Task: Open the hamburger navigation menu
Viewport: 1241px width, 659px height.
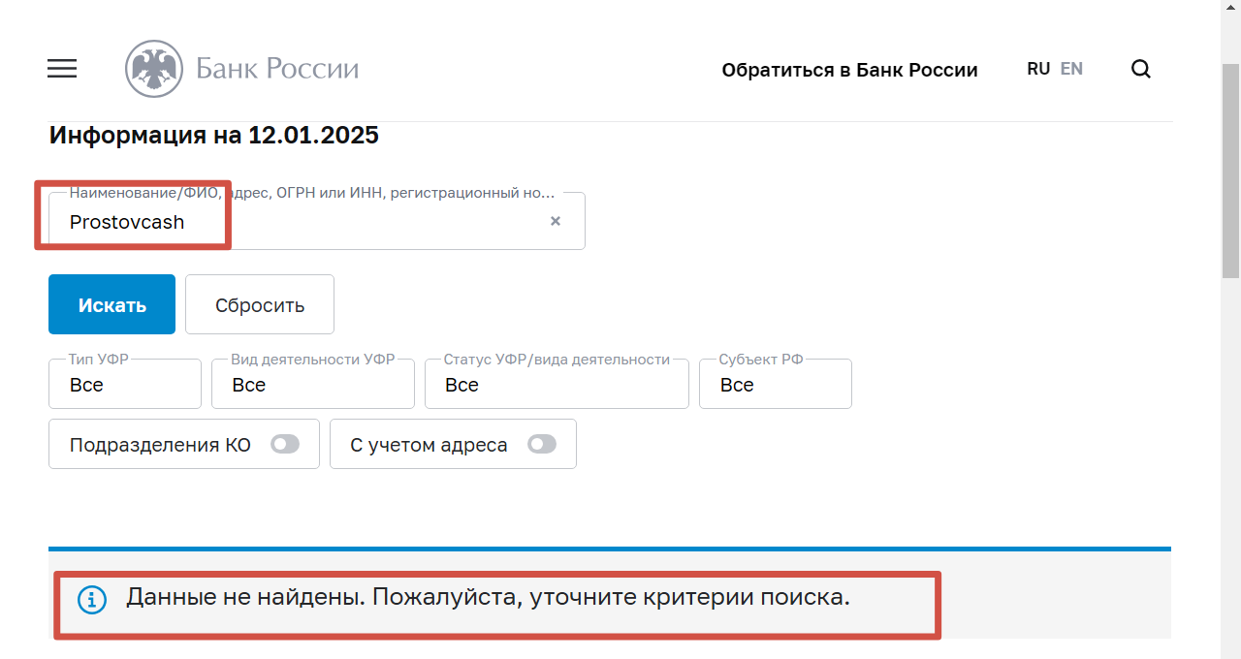Action: [62, 68]
